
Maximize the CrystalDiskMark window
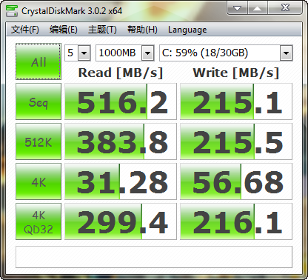click(258, 8)
